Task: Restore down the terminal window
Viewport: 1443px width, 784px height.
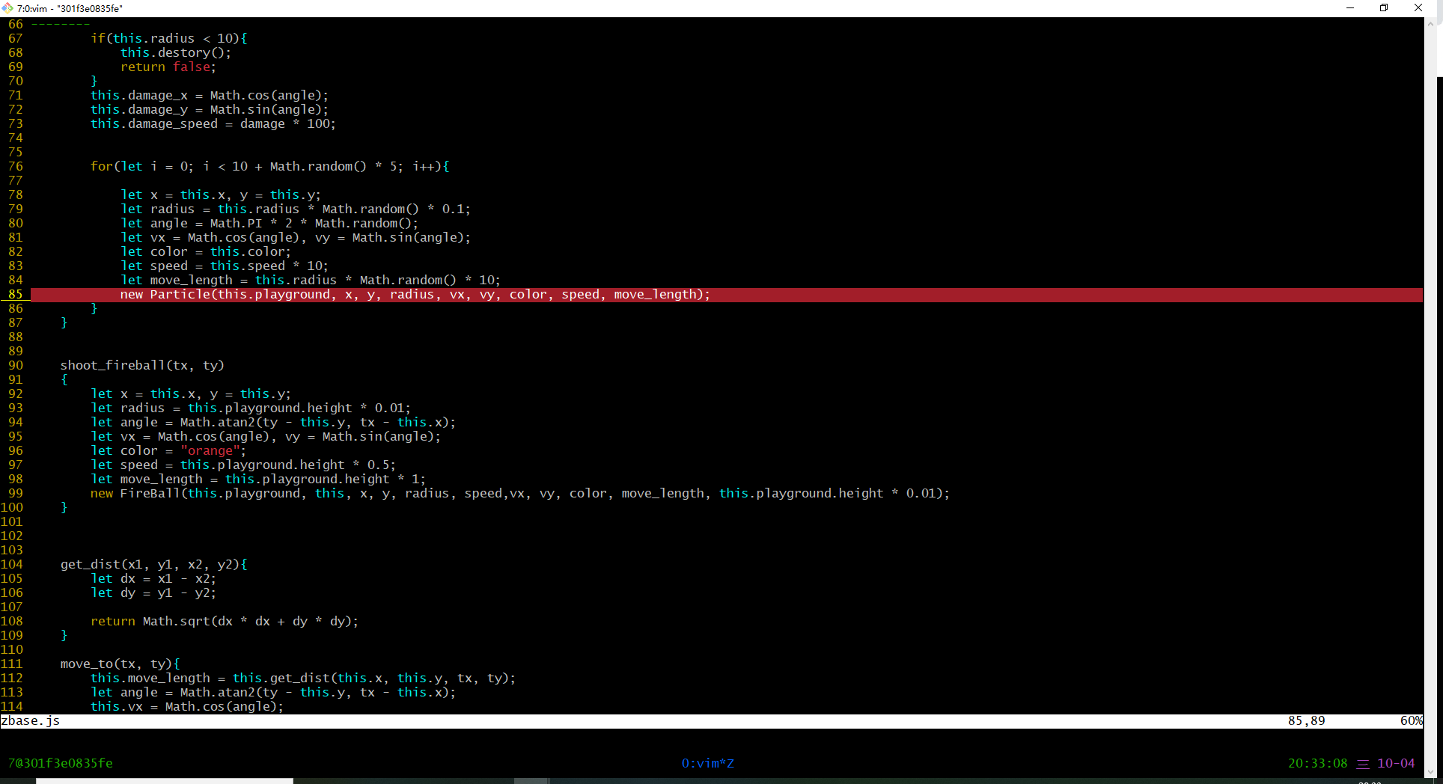Action: 1384,8
